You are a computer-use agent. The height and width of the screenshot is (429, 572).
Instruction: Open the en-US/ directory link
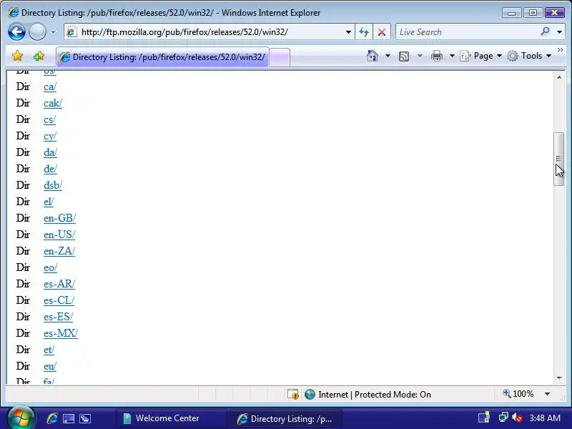click(59, 235)
